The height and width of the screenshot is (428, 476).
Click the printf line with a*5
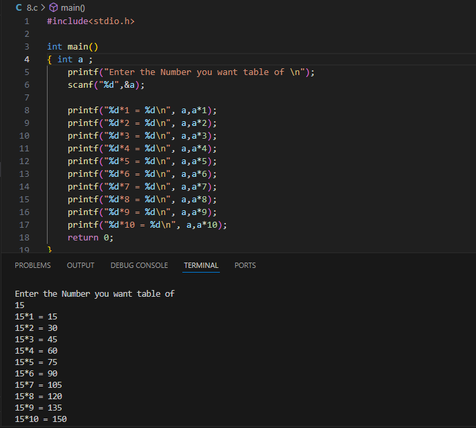pyautogui.click(x=142, y=161)
